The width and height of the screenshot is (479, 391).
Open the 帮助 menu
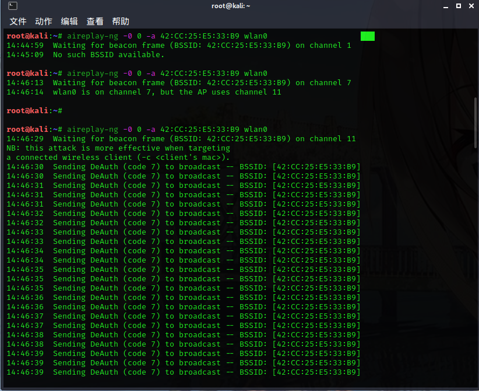pos(121,22)
